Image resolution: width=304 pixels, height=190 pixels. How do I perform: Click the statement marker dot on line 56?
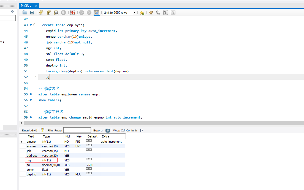click(31, 100)
